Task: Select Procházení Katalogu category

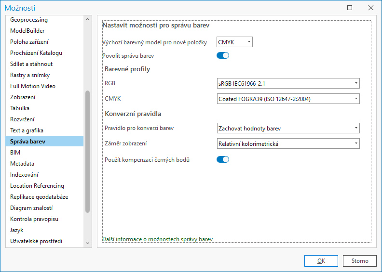Action: point(44,53)
